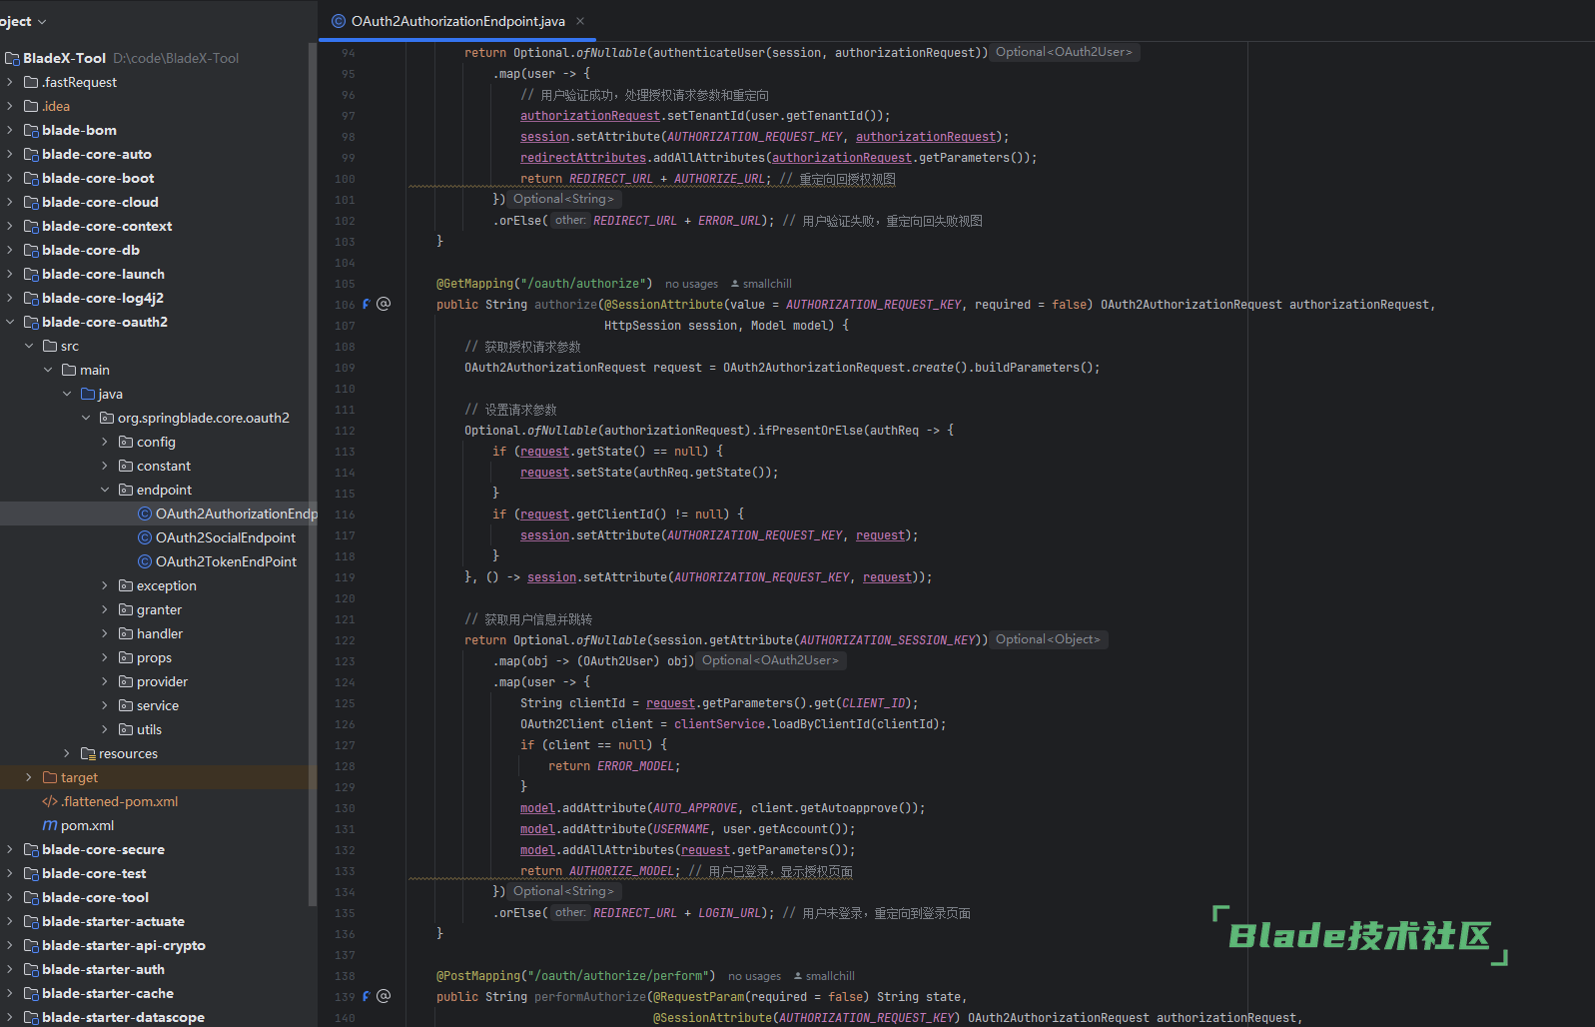1595x1027 pixels.
Task: Click the project tree vertical scrollbar
Action: pyautogui.click(x=313, y=475)
